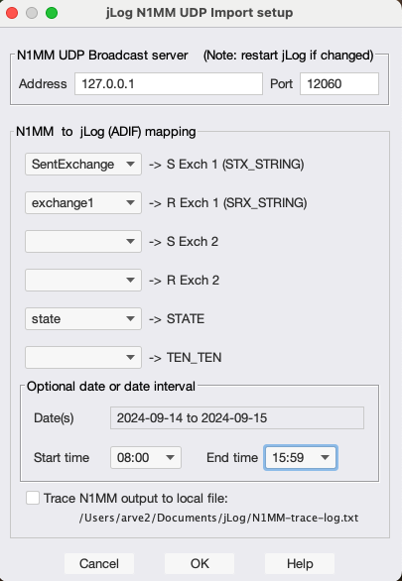Screen dimensions: 402x581
Task: Click the Port field showing 12060
Action: pos(339,83)
